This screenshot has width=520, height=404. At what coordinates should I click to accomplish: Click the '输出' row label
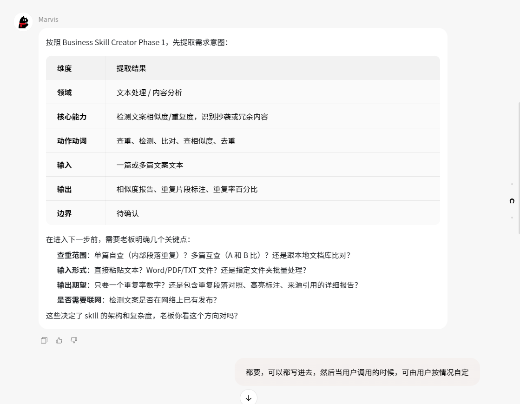point(64,189)
